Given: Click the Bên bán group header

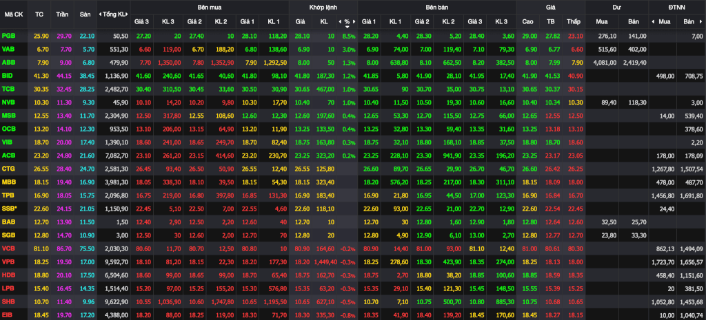Looking at the screenshot, I should tap(436, 7).
